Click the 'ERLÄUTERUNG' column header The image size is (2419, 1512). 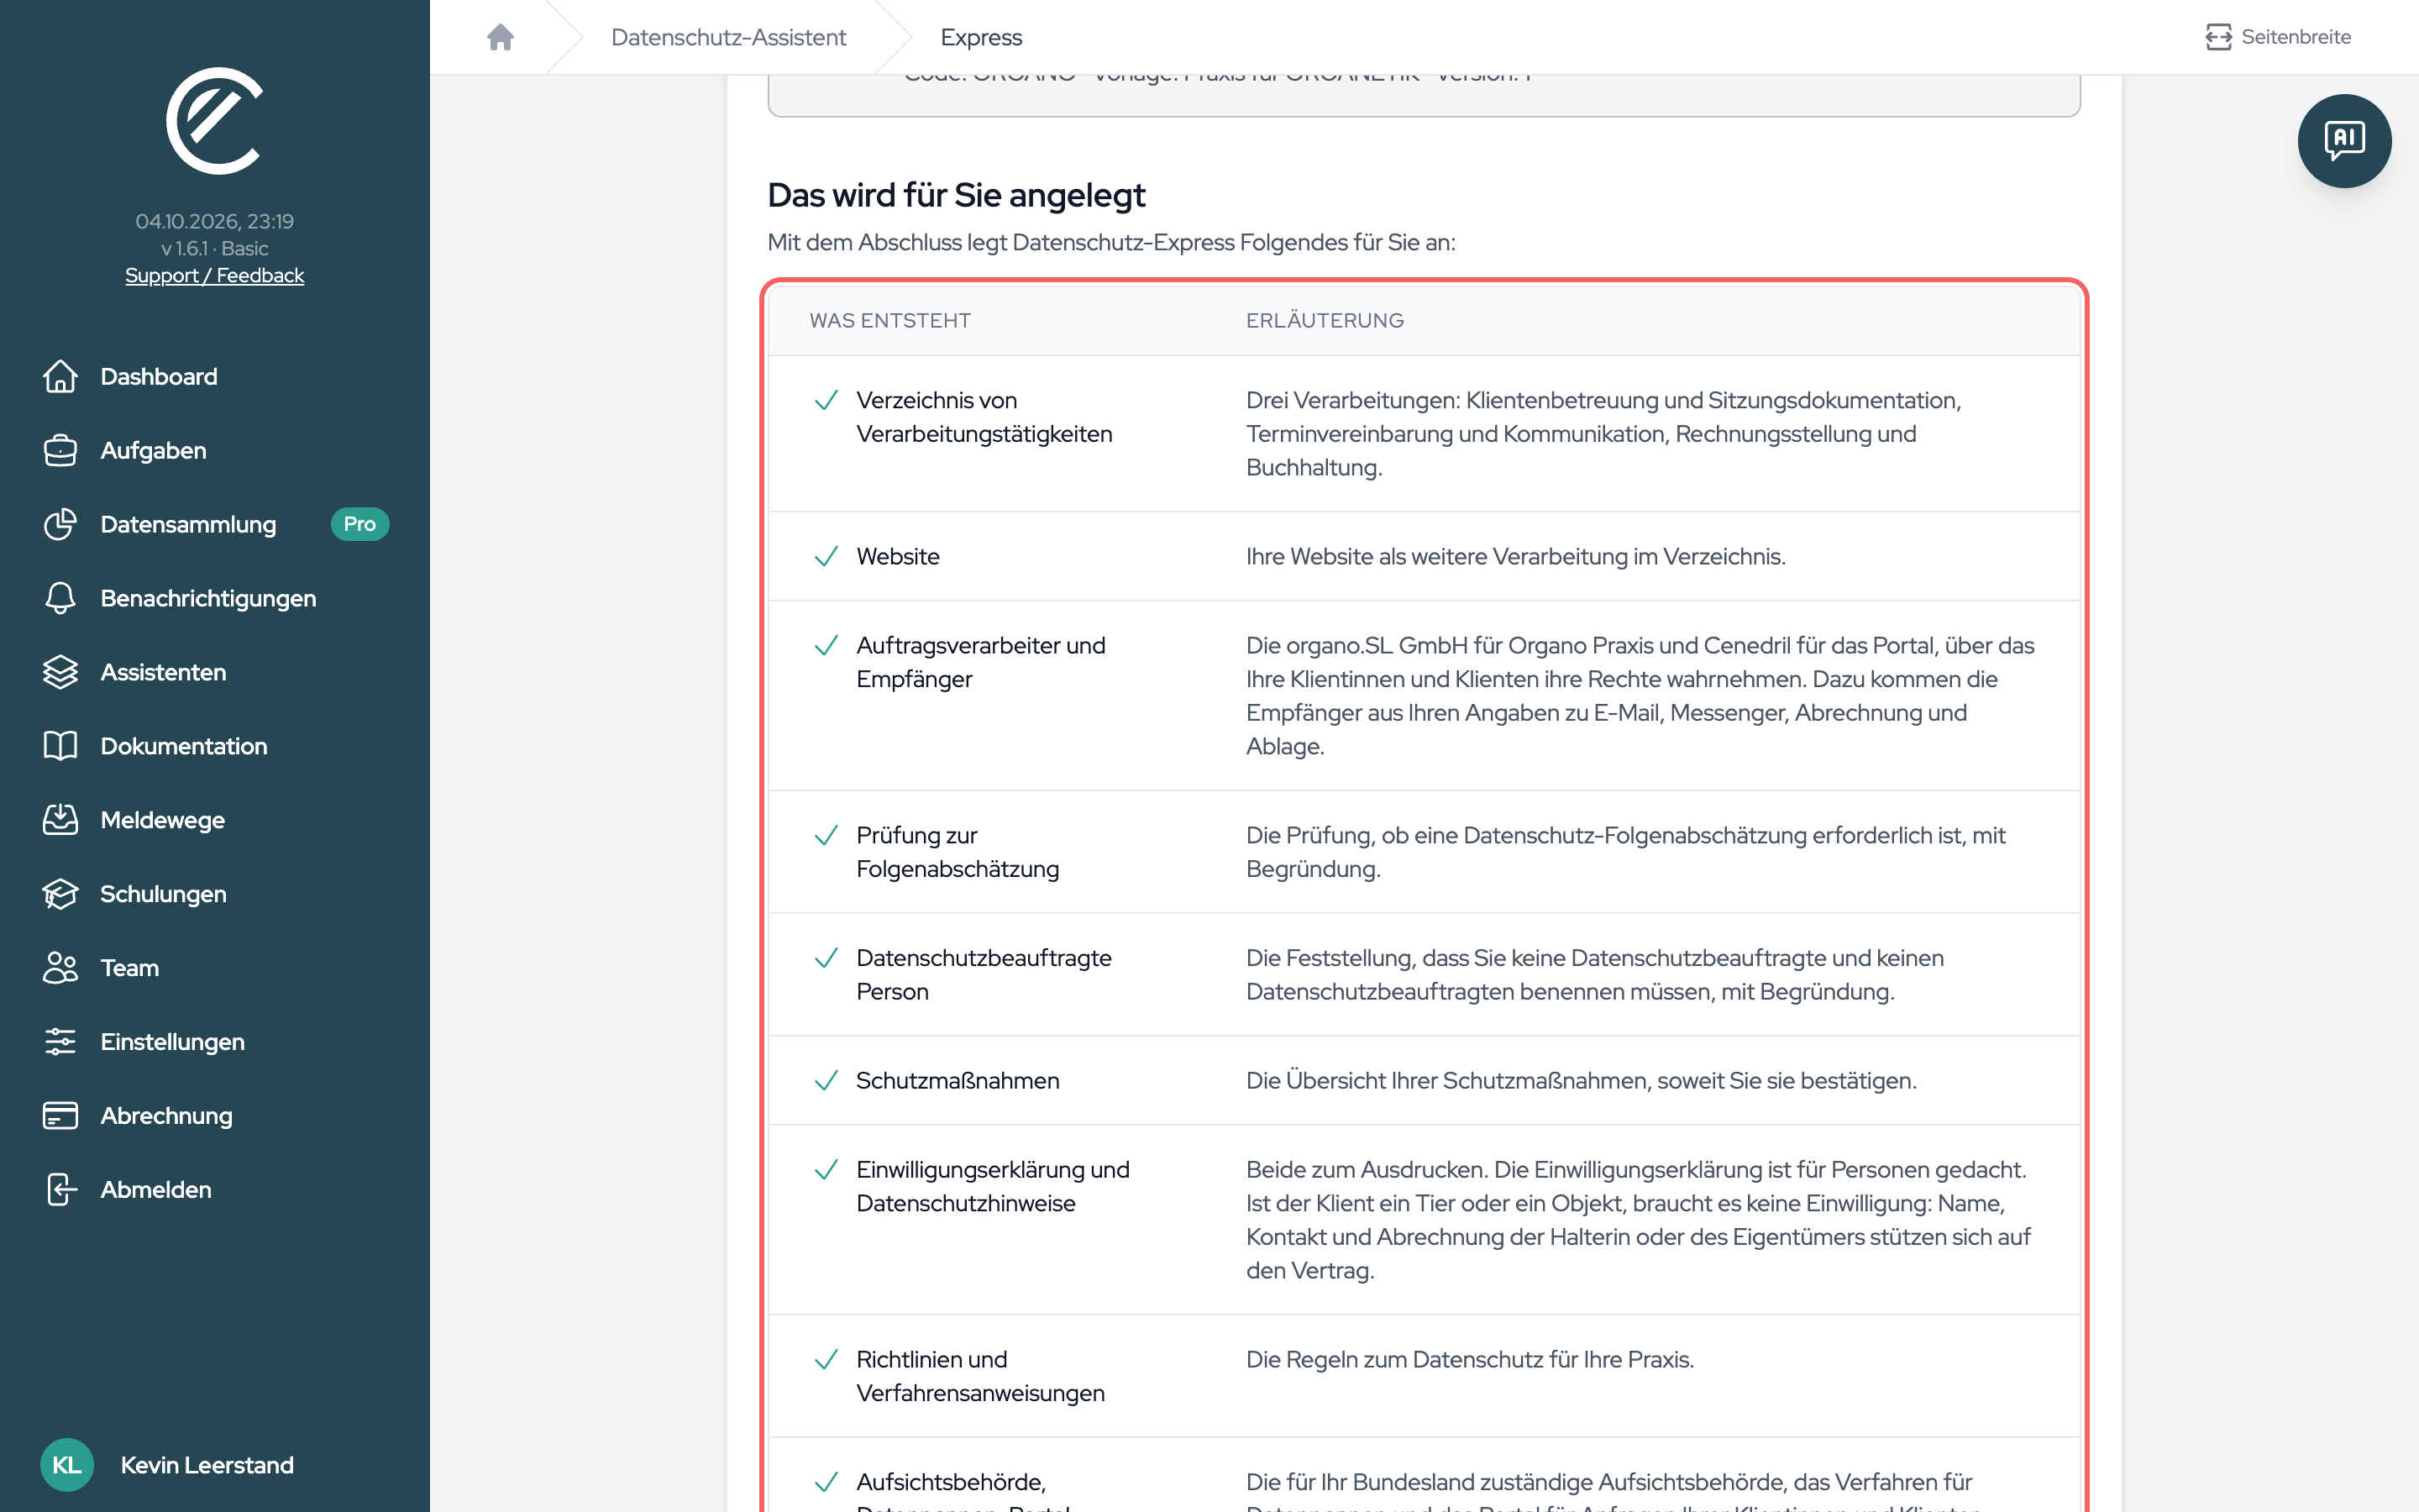1324,320
